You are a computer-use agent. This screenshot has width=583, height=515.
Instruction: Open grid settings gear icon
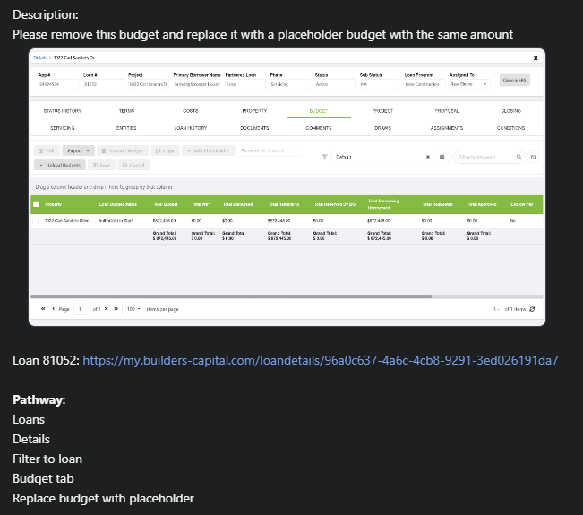442,157
